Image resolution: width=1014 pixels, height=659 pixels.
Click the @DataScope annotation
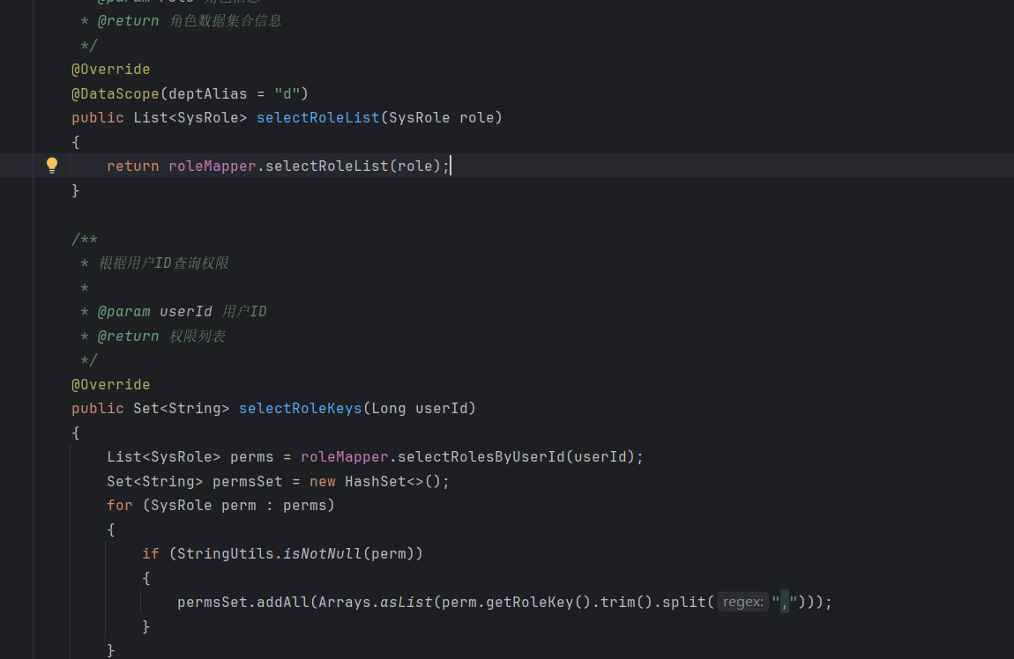116,93
